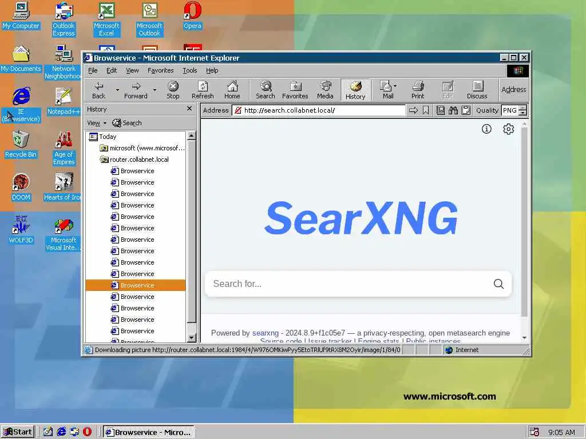This screenshot has height=439, width=586.
Task: Click the PNG Quality value field
Action: click(x=510, y=110)
